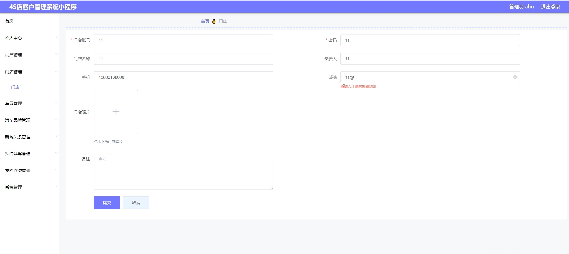Expand the 系统管理 menu
The image size is (569, 254).
click(29, 187)
